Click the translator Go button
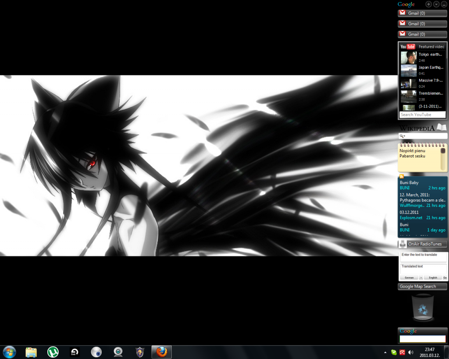449x359 pixels. coord(445,278)
